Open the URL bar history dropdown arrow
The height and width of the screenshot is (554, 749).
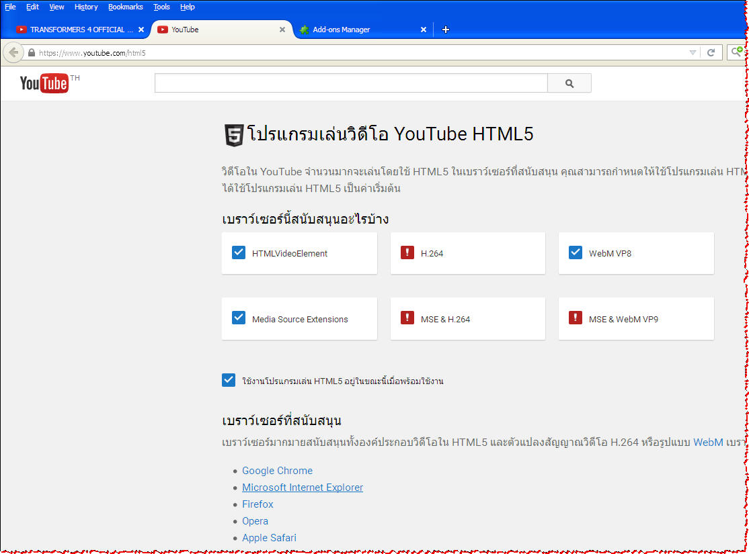[x=693, y=52]
